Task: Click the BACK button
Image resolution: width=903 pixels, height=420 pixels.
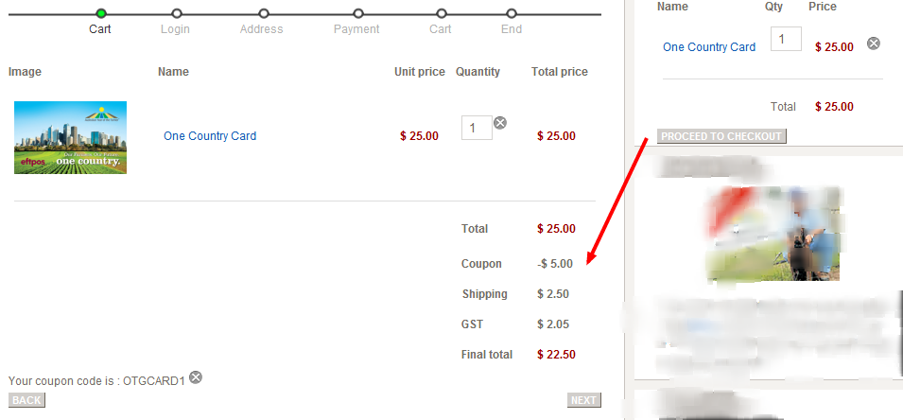Action: click(x=26, y=400)
